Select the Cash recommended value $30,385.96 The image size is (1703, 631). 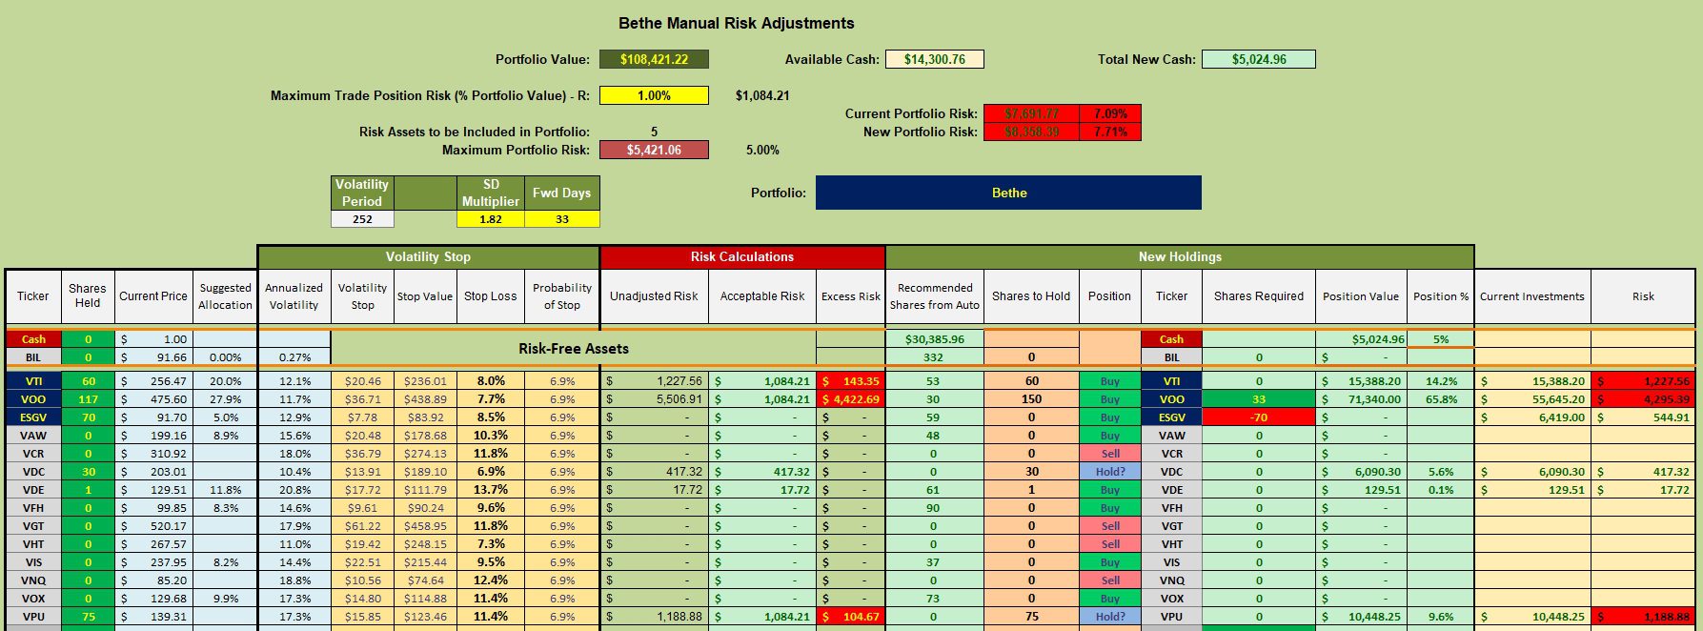click(935, 339)
